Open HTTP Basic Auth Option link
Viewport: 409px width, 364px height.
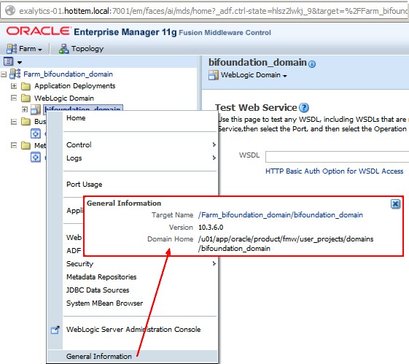335,171
